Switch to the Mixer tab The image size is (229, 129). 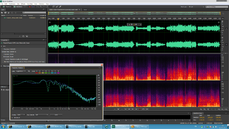[85, 10]
